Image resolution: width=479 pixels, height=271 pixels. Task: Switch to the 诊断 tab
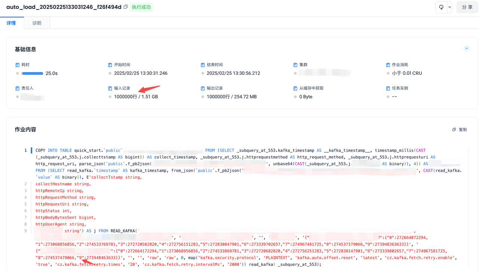[x=37, y=23]
